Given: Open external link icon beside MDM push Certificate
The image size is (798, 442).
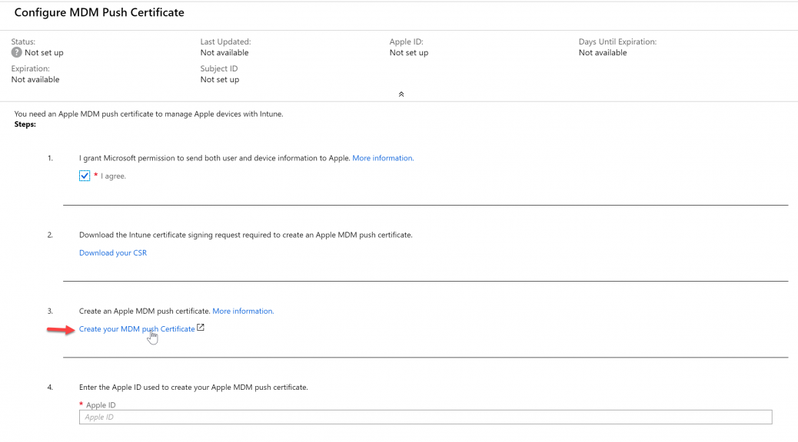Looking at the screenshot, I should 201,328.
